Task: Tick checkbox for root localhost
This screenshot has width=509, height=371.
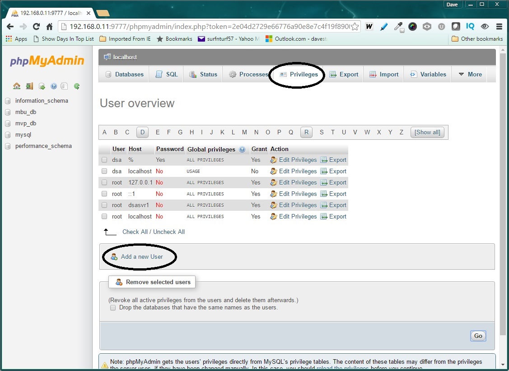Action: pos(104,216)
